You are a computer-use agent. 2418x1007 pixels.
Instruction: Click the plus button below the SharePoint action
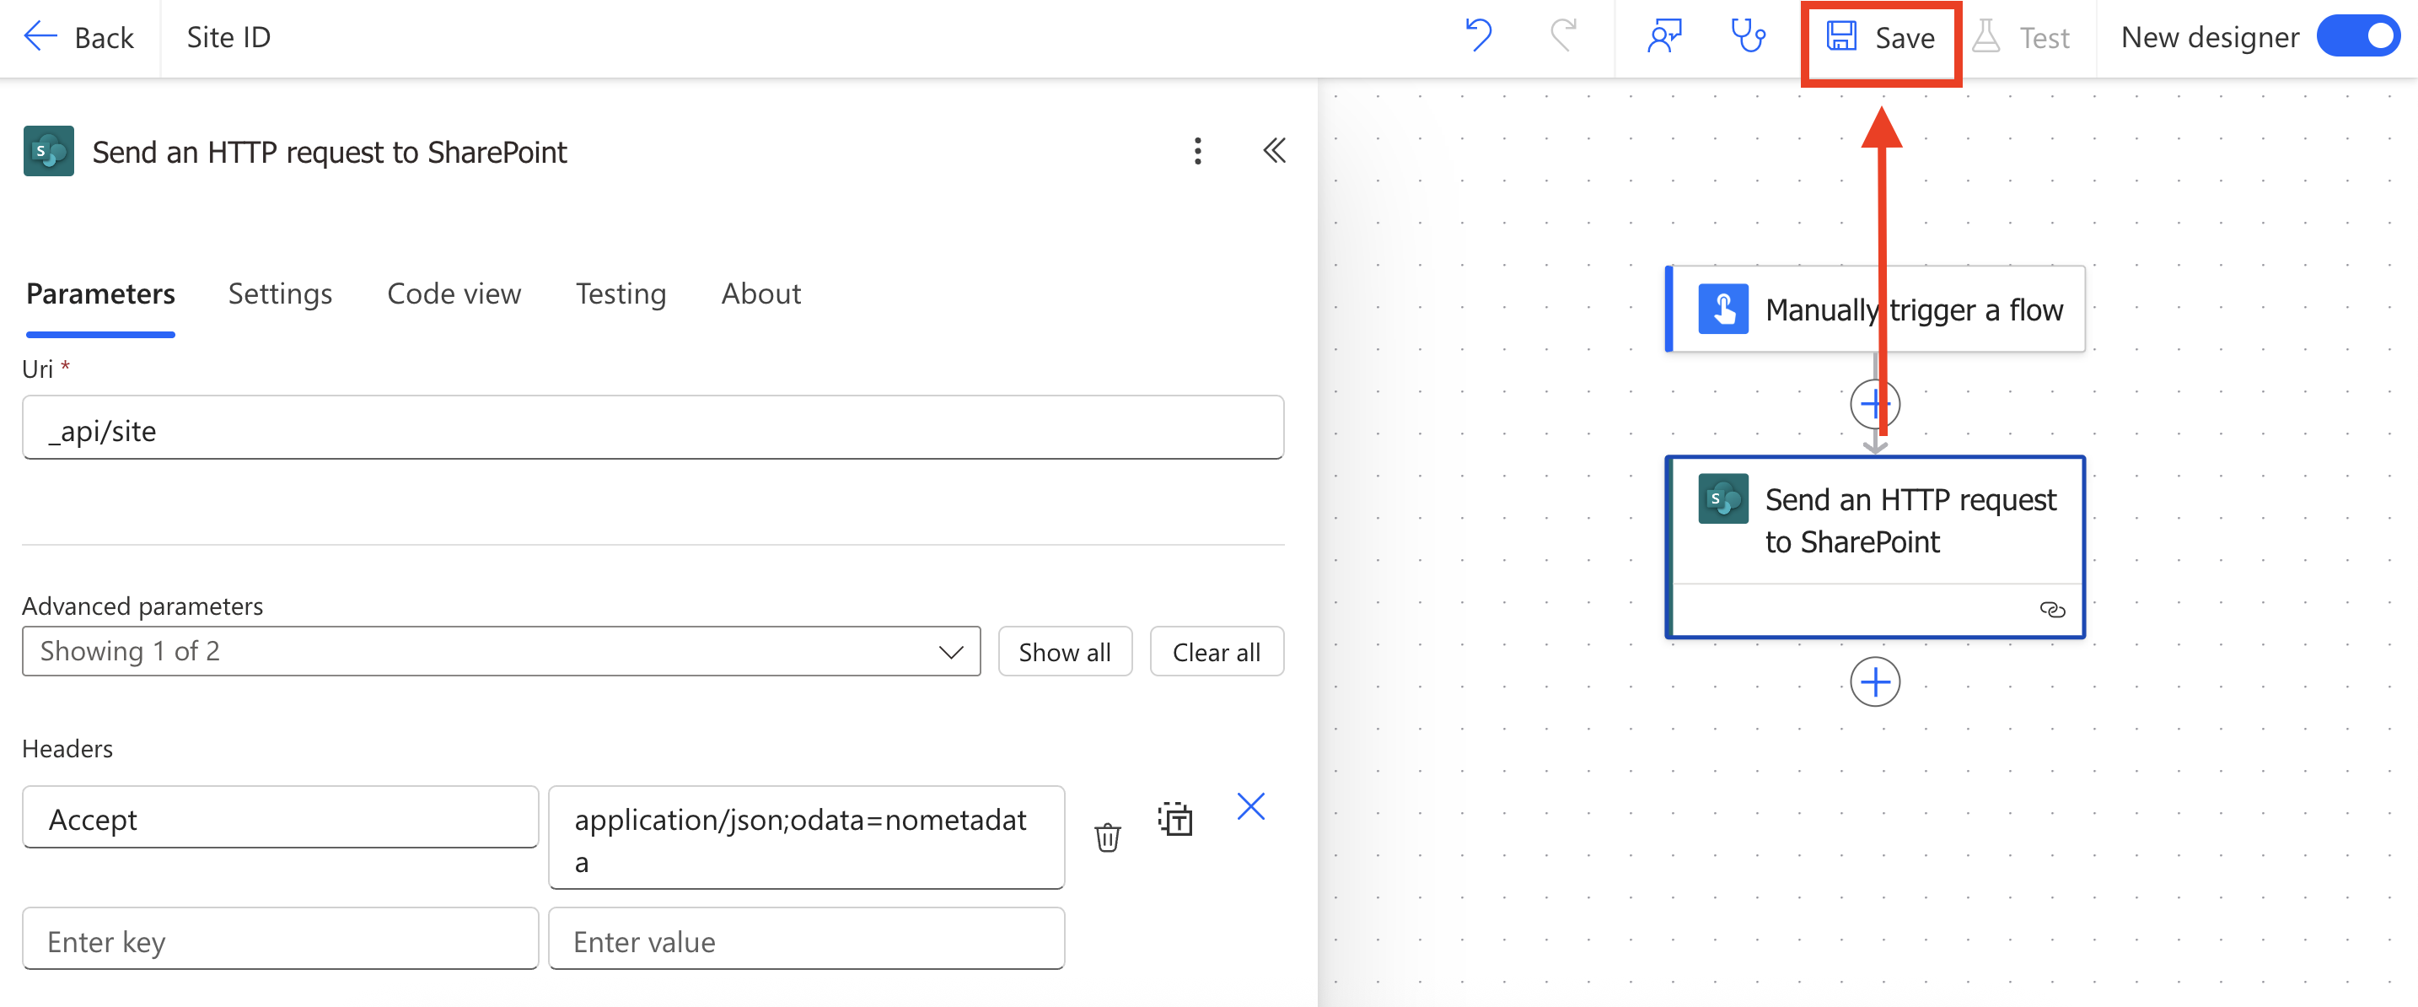1873,681
